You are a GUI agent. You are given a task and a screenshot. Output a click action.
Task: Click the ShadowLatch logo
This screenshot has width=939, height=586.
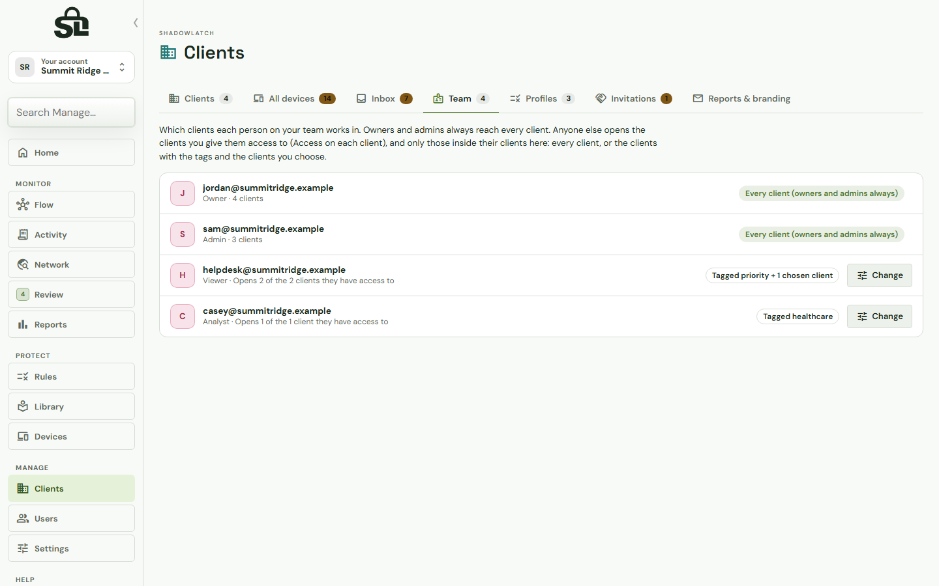coord(71,23)
